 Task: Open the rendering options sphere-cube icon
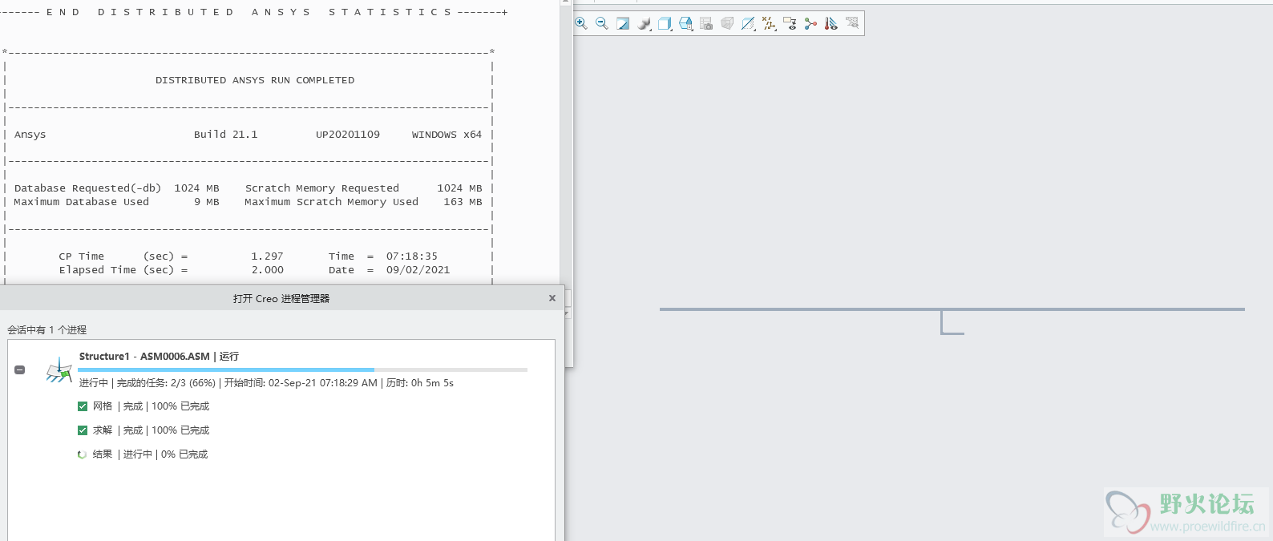(x=644, y=24)
